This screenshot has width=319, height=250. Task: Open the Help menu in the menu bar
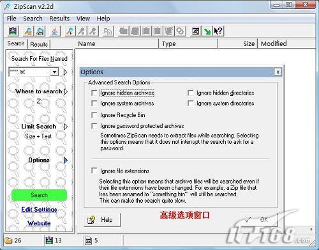point(103,19)
